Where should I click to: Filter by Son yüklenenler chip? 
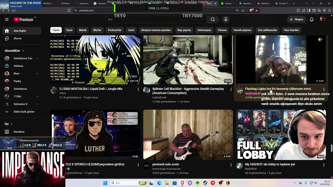click(x=267, y=30)
